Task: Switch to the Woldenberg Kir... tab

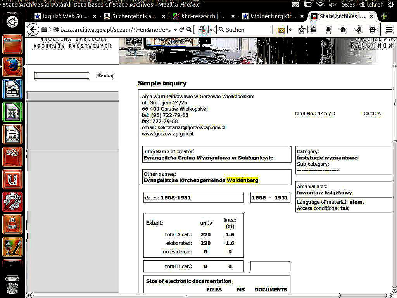Action: [x=273, y=17]
